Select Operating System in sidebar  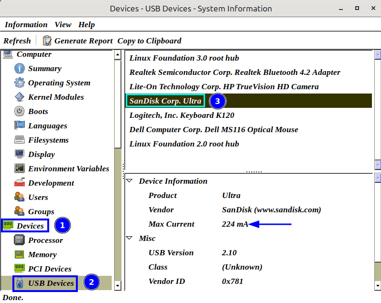click(59, 83)
